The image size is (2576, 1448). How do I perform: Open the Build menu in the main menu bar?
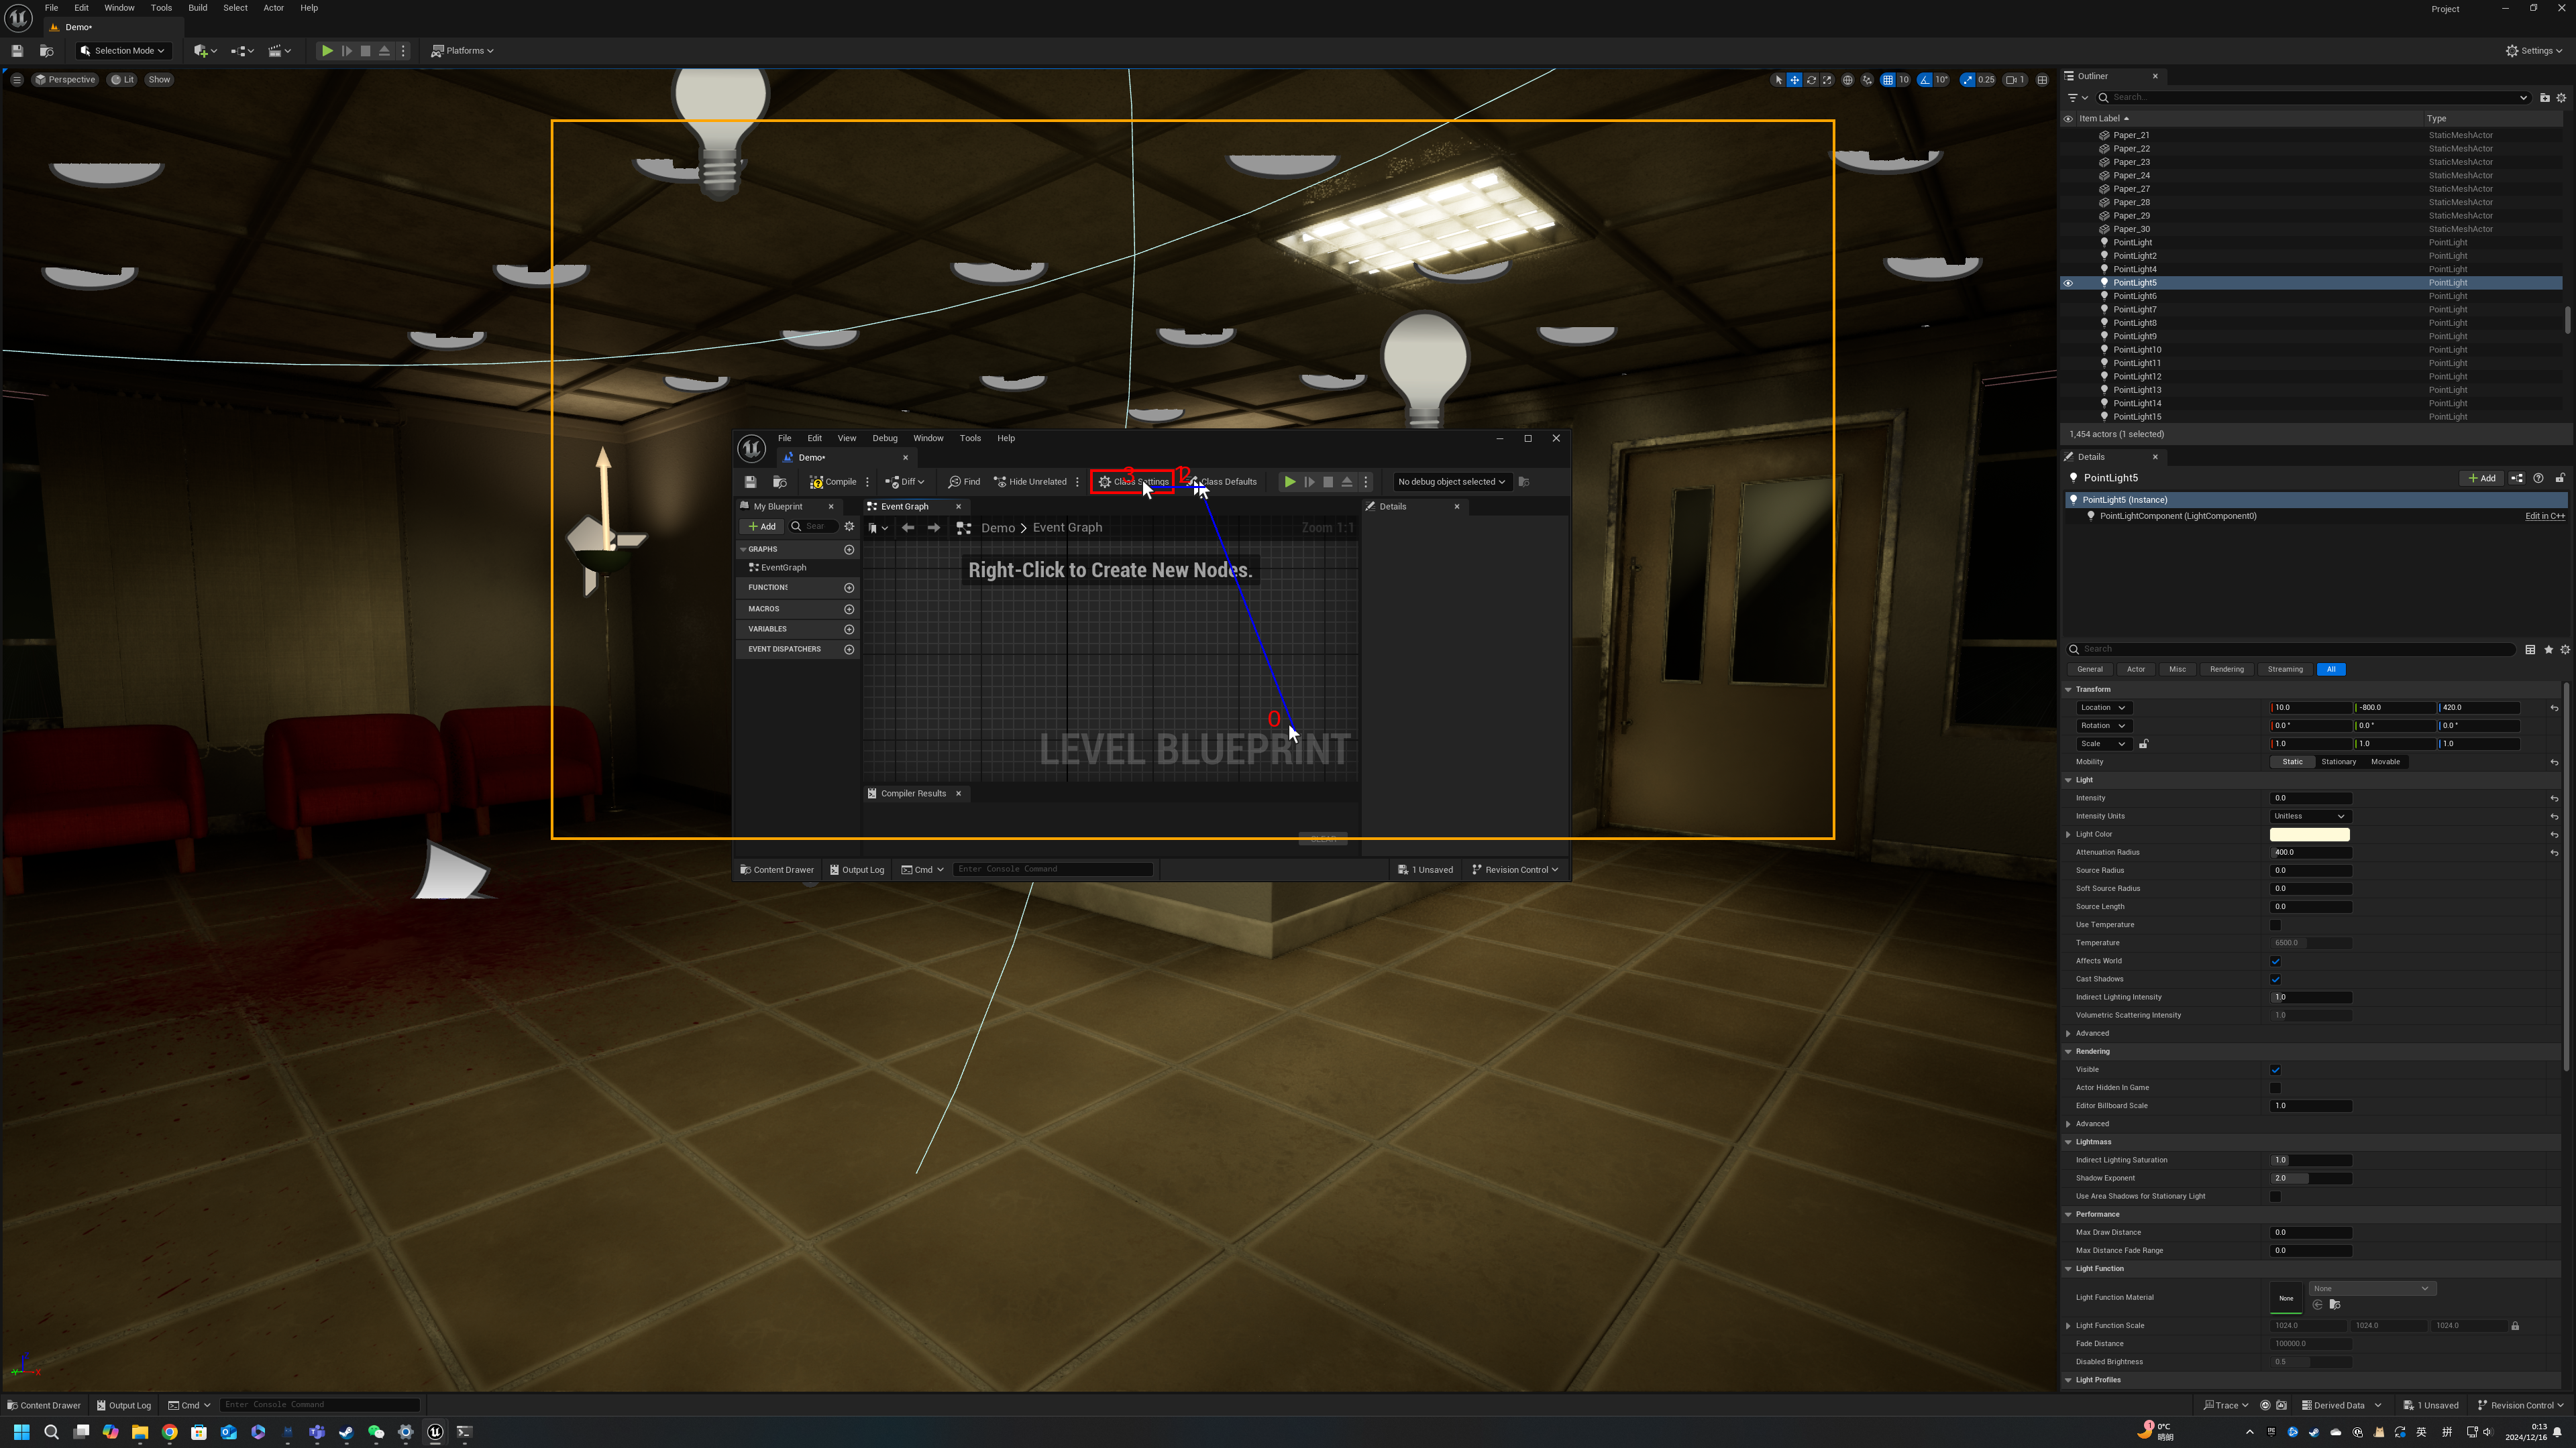click(198, 8)
